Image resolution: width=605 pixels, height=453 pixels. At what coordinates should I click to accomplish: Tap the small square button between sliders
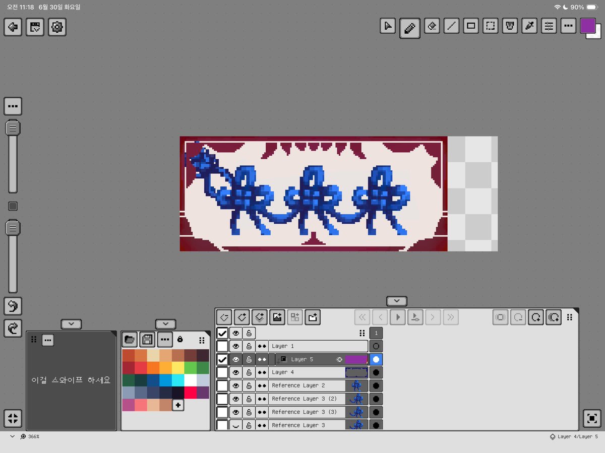click(13, 206)
